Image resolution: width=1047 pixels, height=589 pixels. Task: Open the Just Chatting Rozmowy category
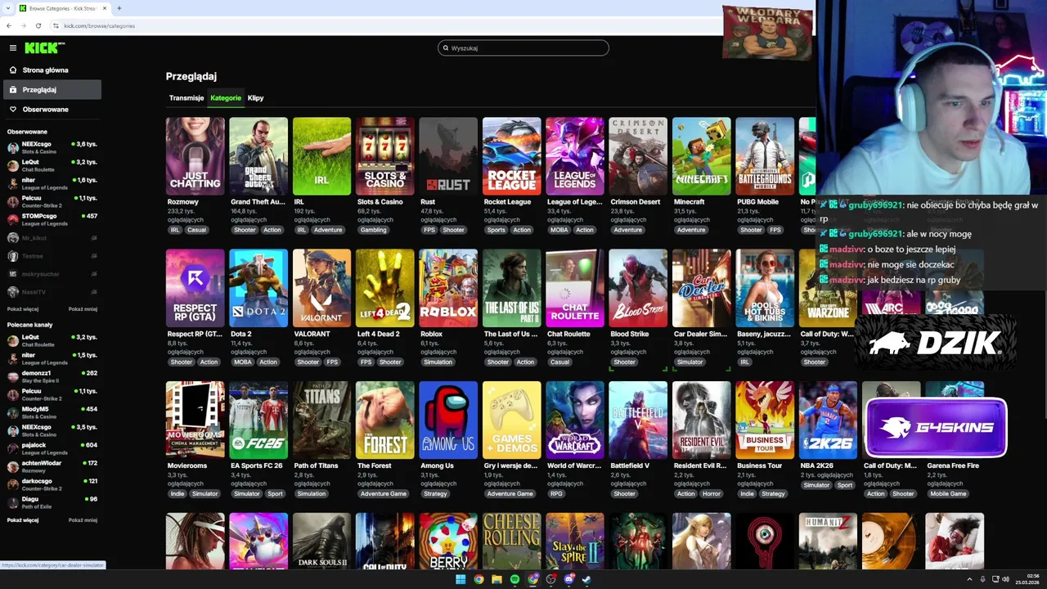(195, 156)
